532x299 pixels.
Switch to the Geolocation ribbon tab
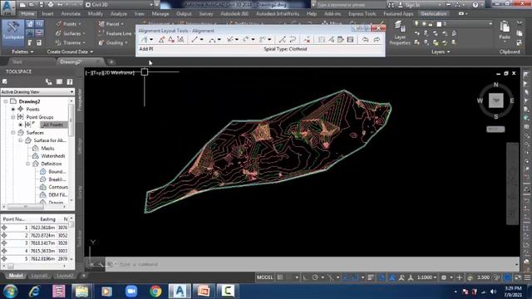point(434,14)
